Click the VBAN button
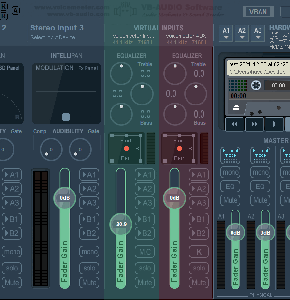 [258, 12]
